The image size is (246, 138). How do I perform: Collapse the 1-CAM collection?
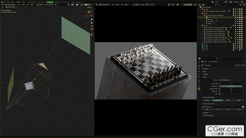point(201,9)
